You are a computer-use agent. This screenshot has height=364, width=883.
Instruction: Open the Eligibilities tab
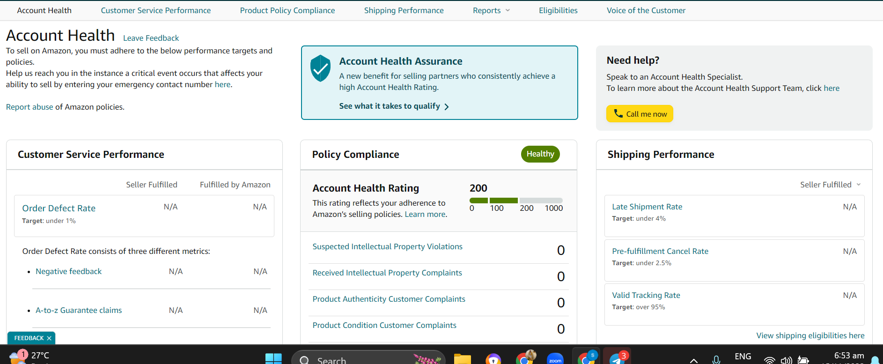coord(558,10)
